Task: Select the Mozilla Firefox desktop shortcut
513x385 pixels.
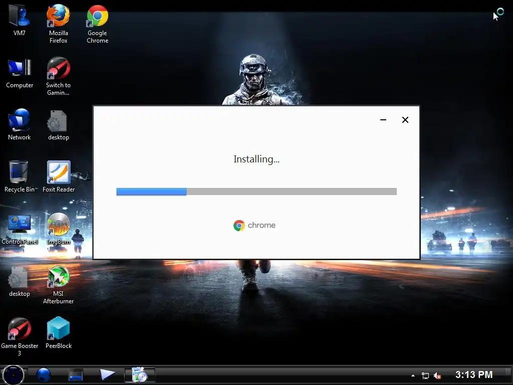Action: click(58, 24)
